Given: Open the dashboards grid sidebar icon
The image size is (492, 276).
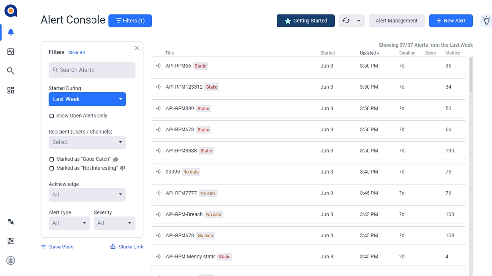Looking at the screenshot, I should click(11, 90).
